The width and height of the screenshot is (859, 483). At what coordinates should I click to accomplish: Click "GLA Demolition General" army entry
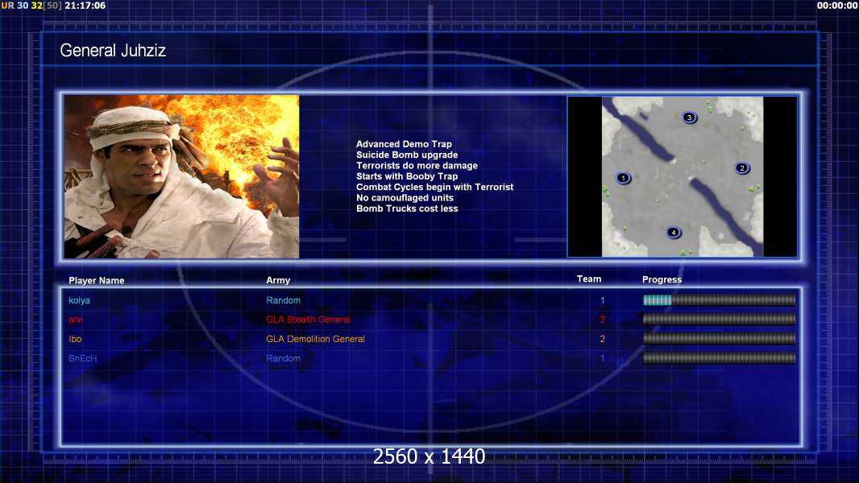(316, 339)
